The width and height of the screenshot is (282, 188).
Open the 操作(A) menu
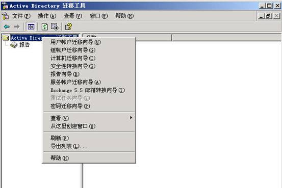(47, 16)
